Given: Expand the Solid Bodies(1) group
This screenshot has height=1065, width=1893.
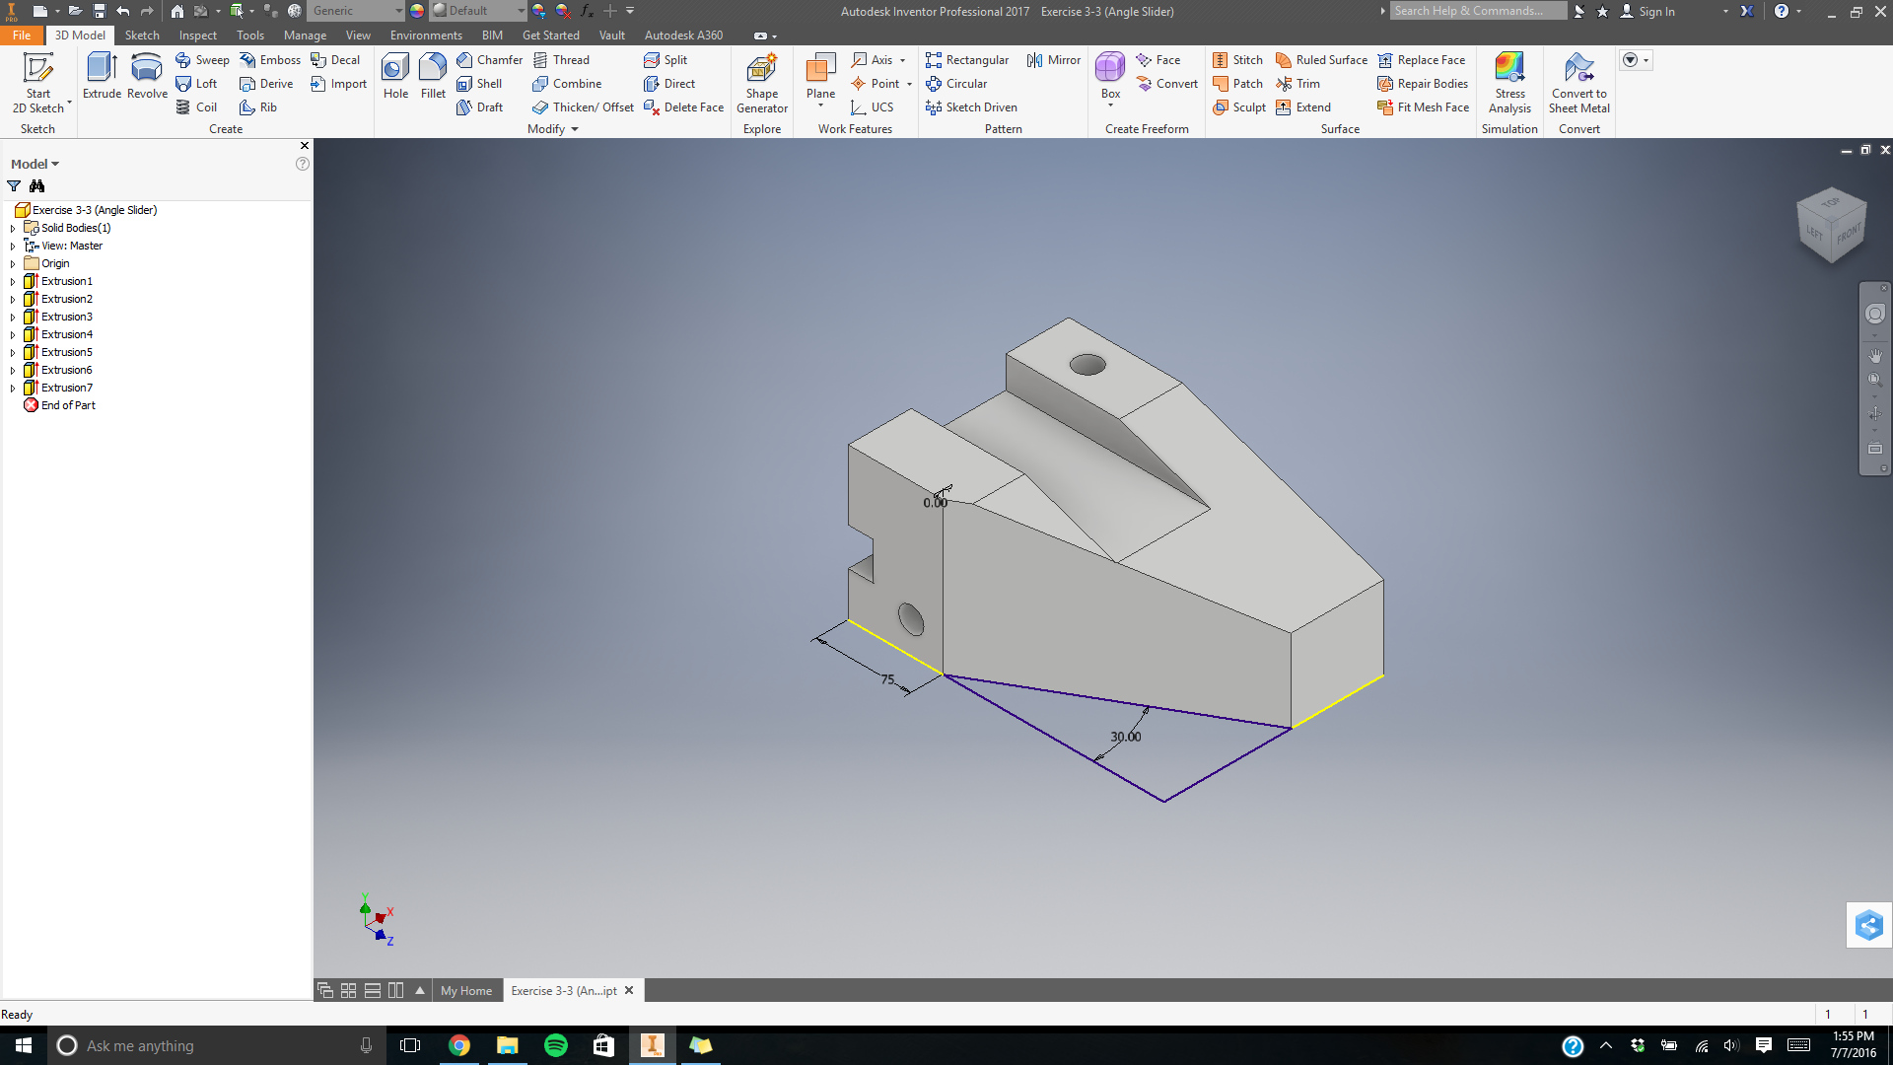Looking at the screenshot, I should [12, 228].
